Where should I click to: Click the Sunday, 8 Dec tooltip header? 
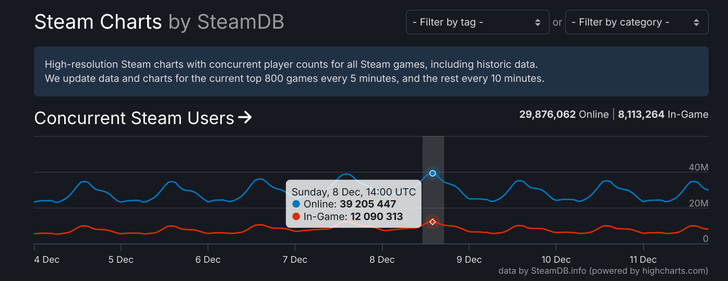353,192
